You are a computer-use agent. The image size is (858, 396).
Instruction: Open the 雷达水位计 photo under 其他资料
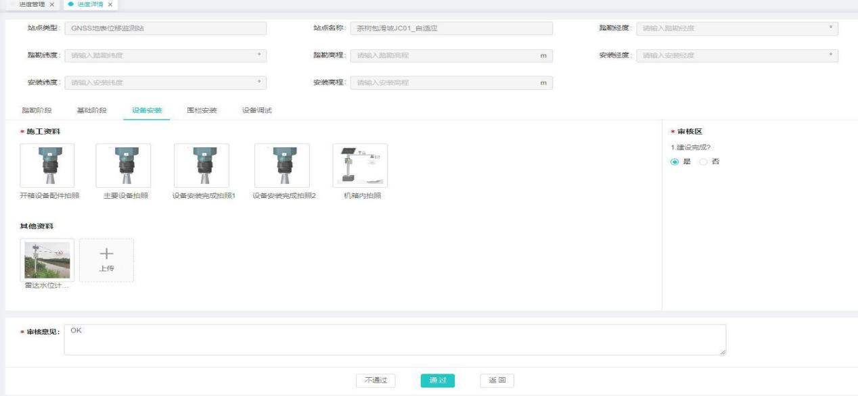(47, 259)
